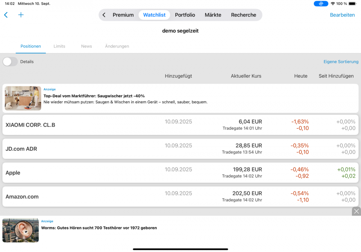This screenshot has width=361, height=252.
Task: Tap the battery indicator icon
Action: coord(352,4)
